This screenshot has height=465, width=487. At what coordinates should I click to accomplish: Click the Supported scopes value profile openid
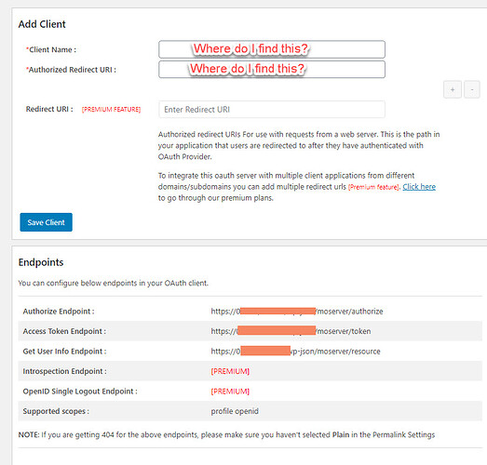(x=235, y=411)
